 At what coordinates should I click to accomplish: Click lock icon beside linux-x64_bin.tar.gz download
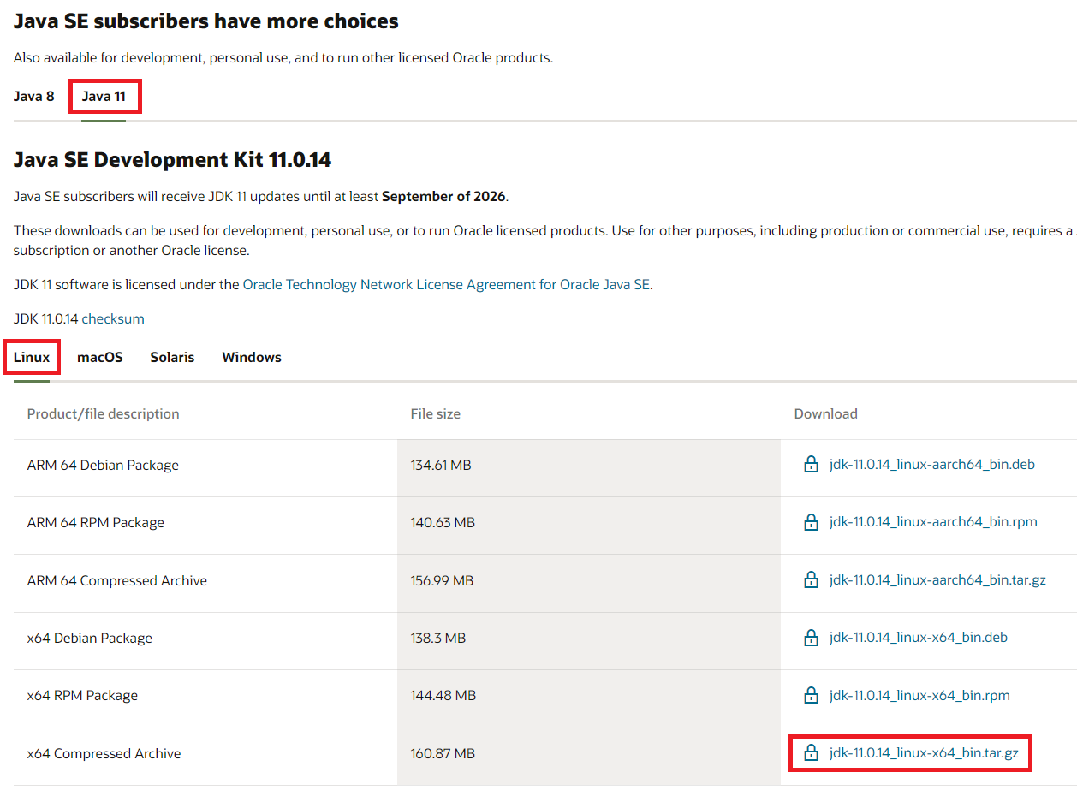click(811, 753)
